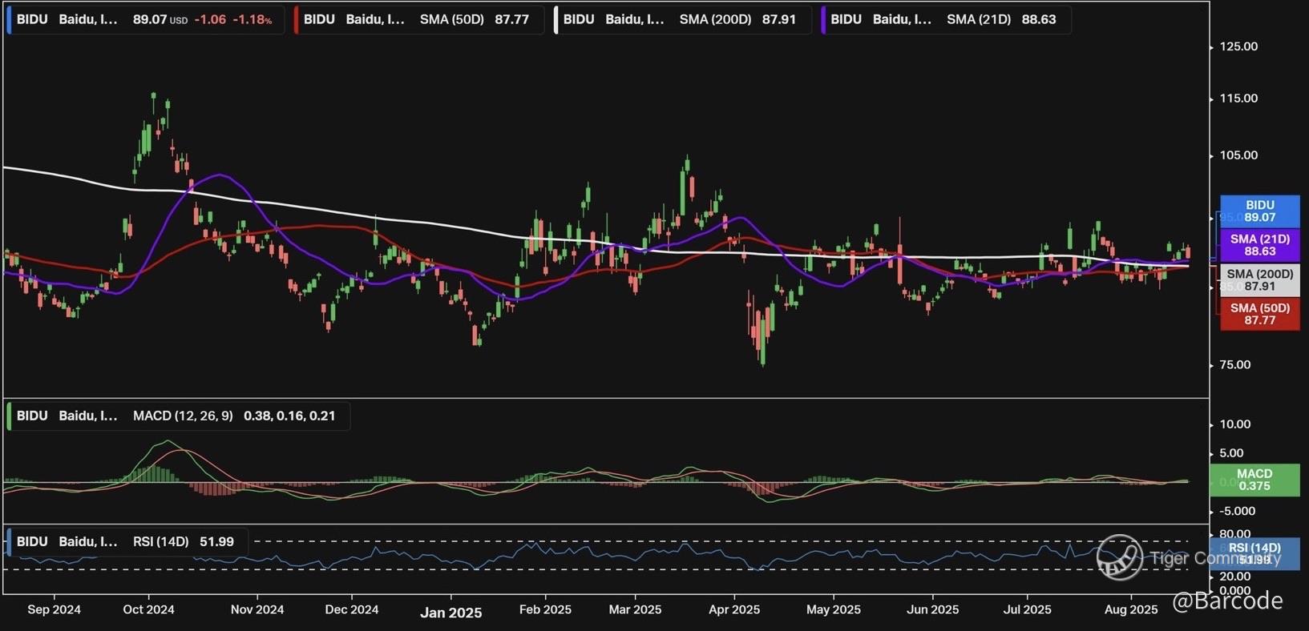Click the 87.91 value in the top legend
Image resolution: width=1309 pixels, height=631 pixels.
tap(779, 19)
